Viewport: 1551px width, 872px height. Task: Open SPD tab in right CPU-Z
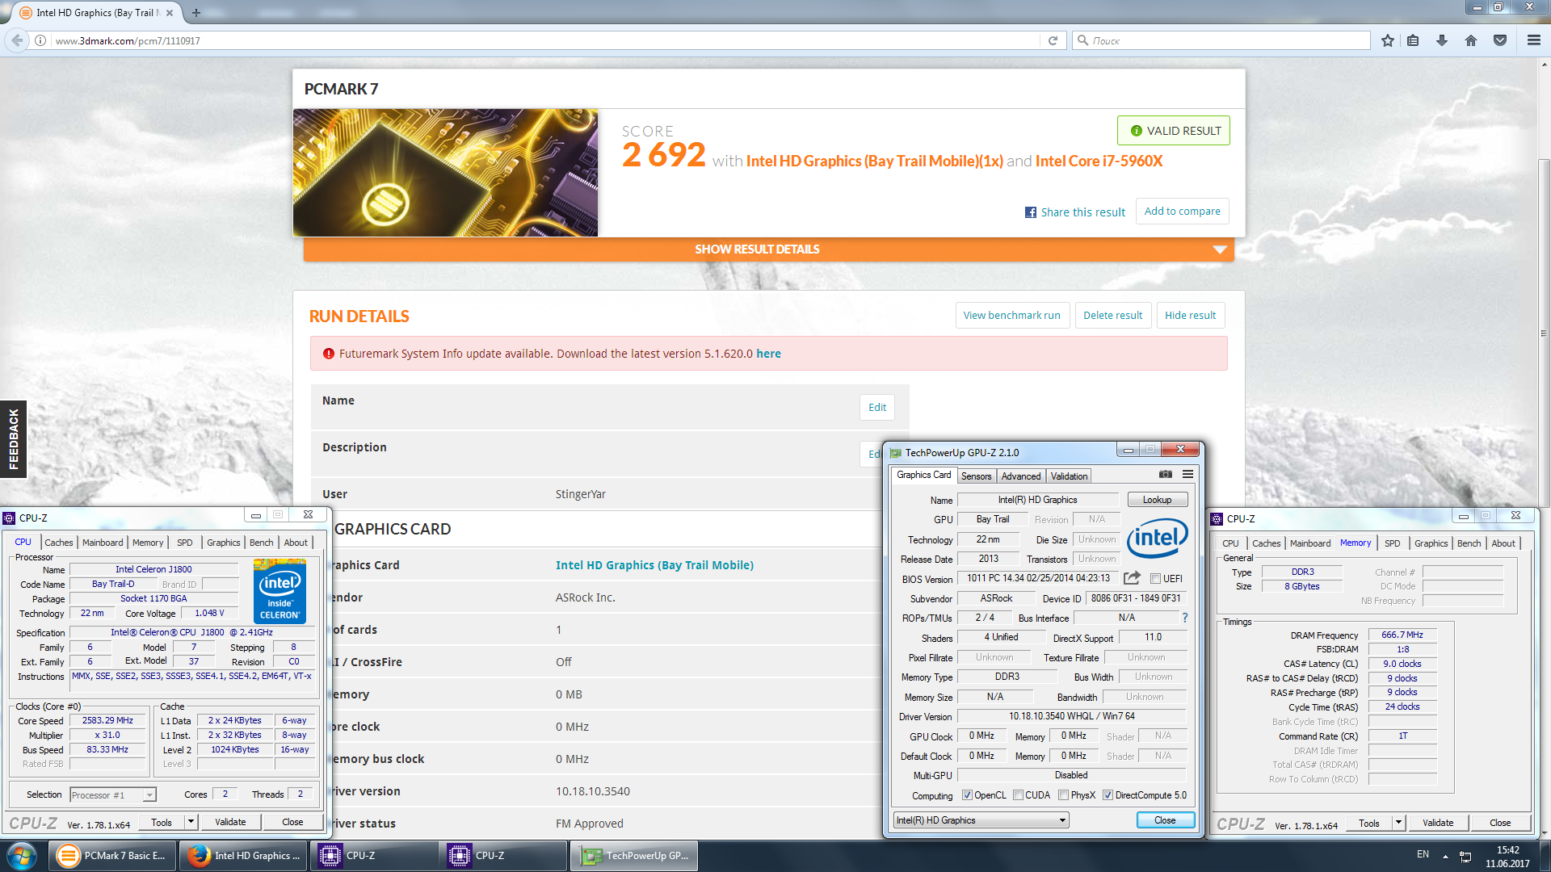pyautogui.click(x=1392, y=543)
